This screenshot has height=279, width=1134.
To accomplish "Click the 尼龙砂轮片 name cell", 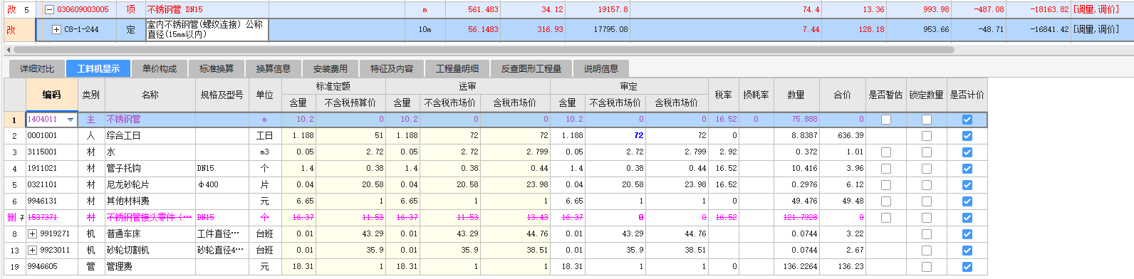I will pyautogui.click(x=150, y=185).
